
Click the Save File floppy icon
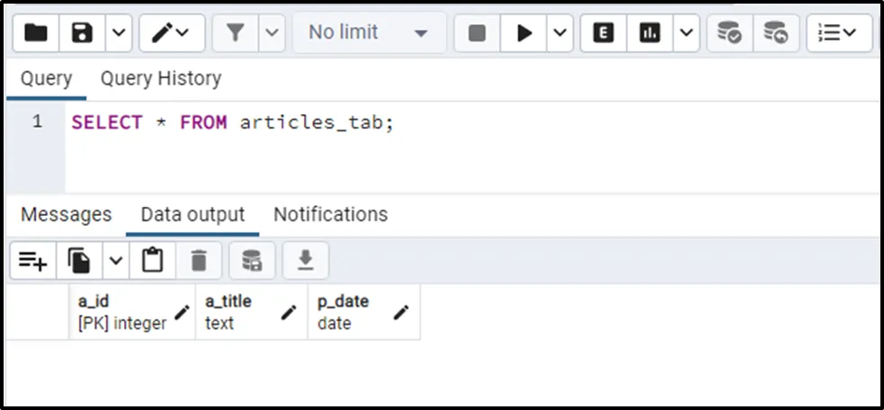click(x=83, y=33)
